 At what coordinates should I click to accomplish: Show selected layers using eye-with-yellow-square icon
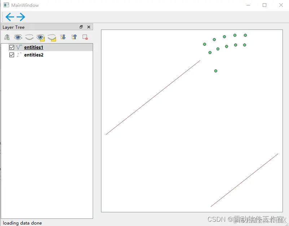click(41, 37)
